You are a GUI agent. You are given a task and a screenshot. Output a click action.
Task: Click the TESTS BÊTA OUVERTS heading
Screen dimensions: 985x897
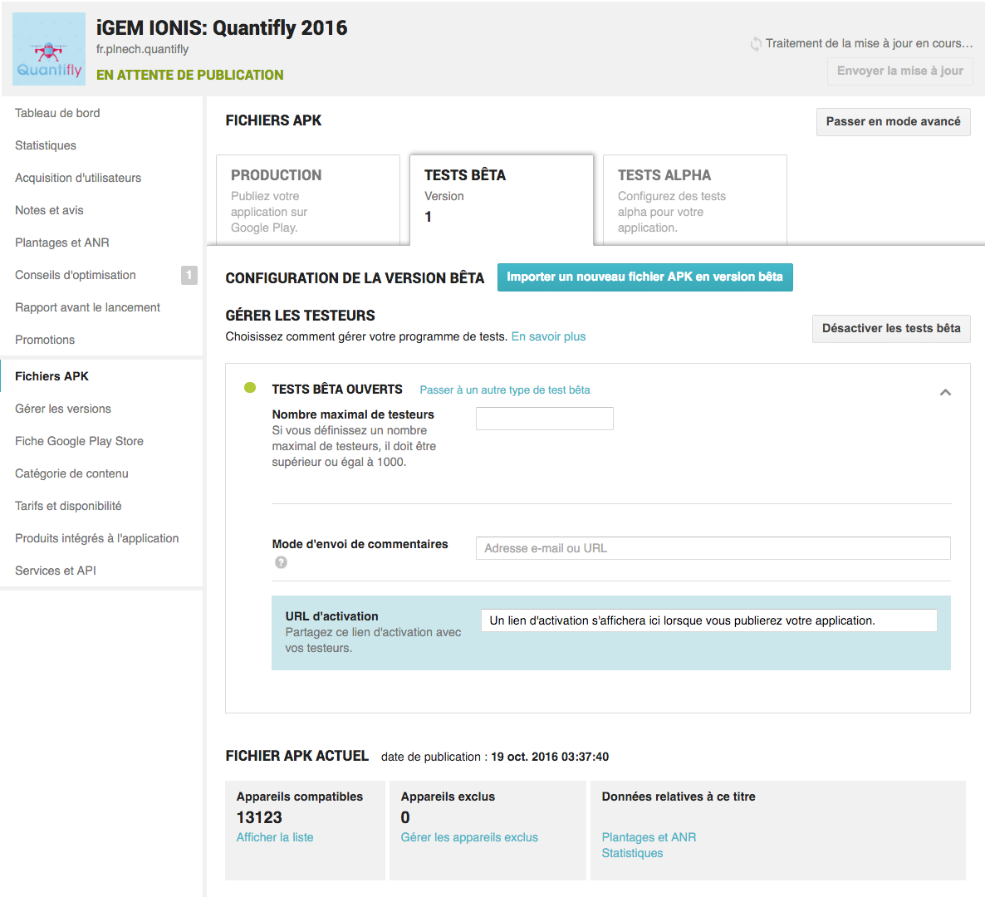coord(336,390)
